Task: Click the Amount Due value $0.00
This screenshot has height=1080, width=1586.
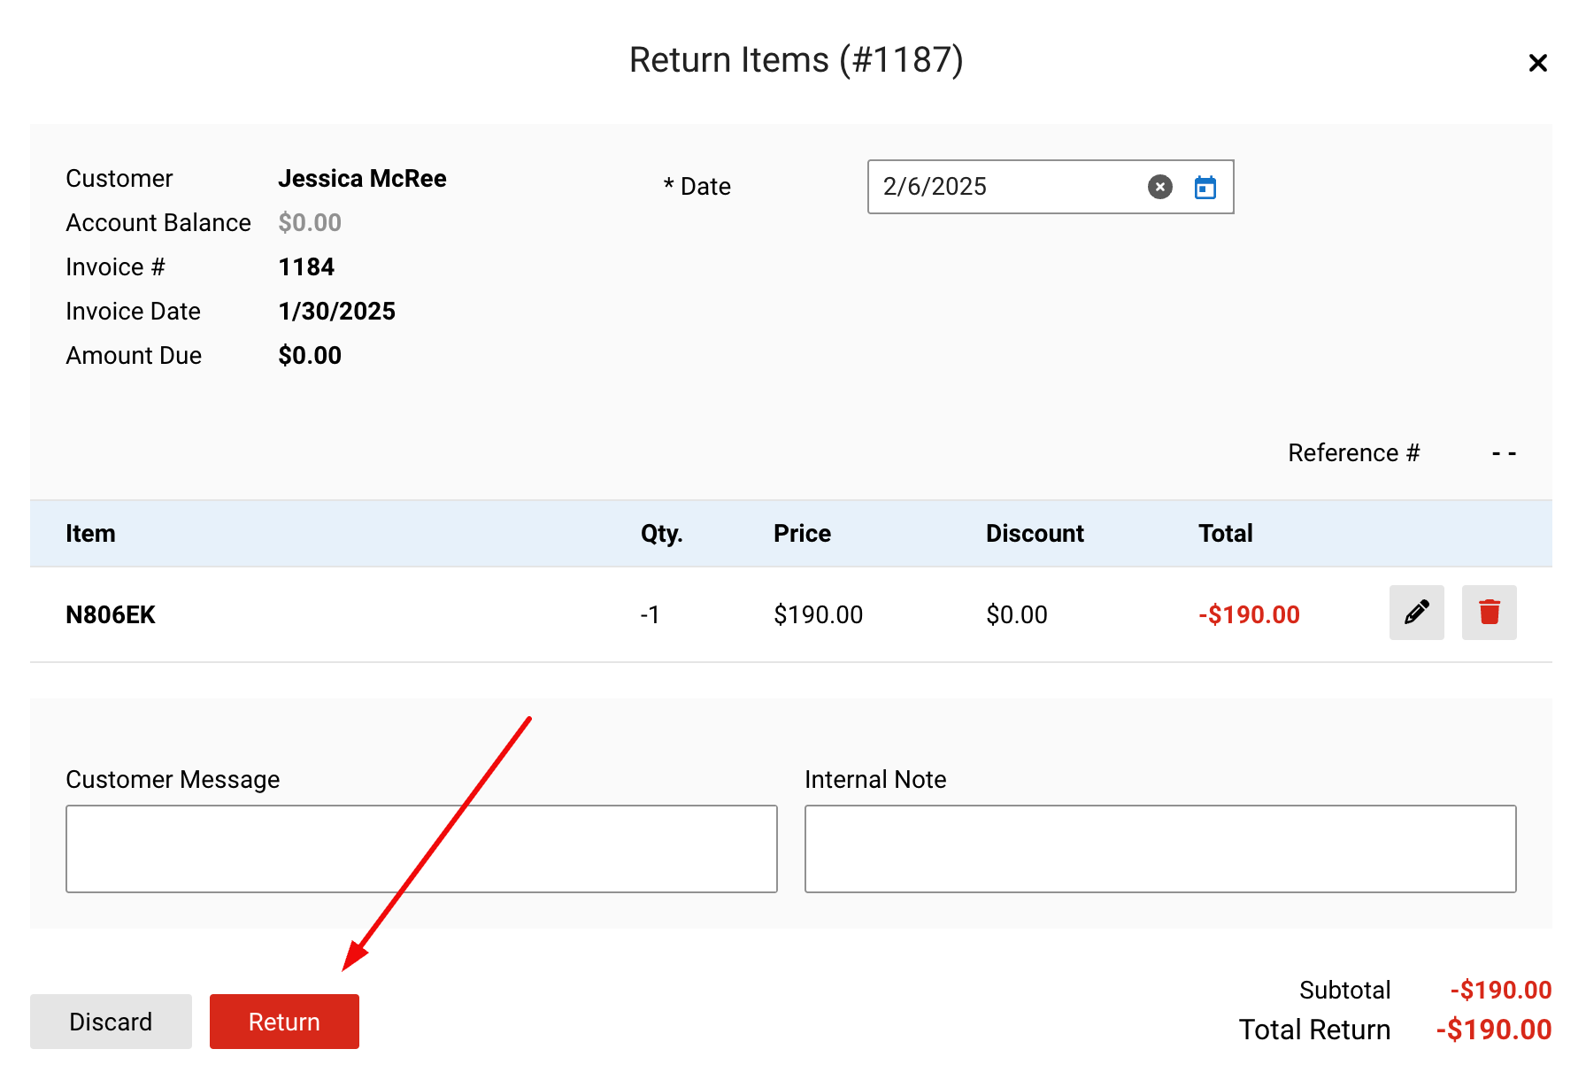Action: click(x=310, y=356)
